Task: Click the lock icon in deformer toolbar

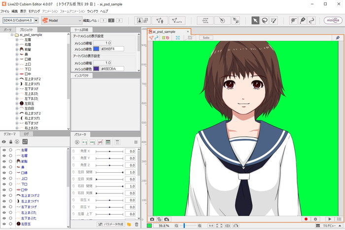Action: click(x=10, y=142)
